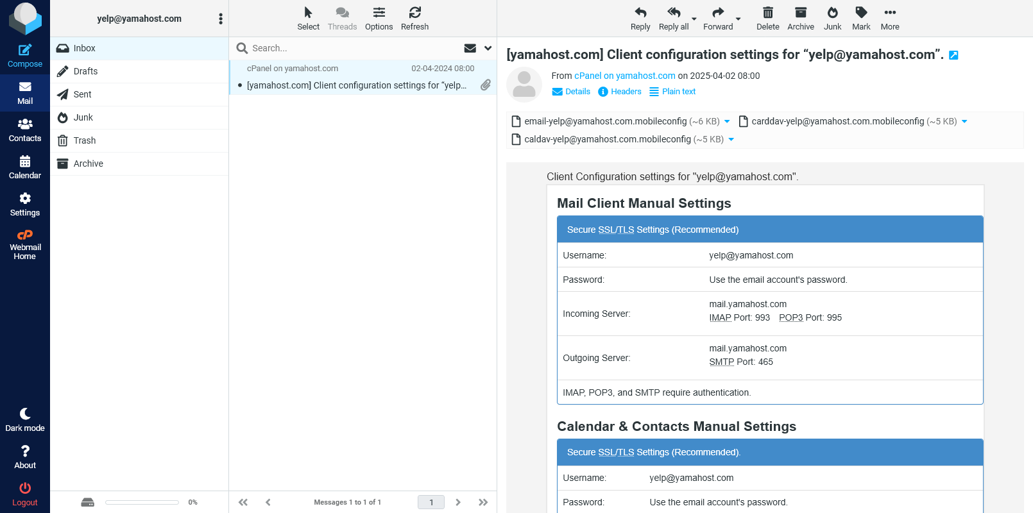Open the cPanel client configuration message
This screenshot has width=1033, height=513.
[363, 78]
